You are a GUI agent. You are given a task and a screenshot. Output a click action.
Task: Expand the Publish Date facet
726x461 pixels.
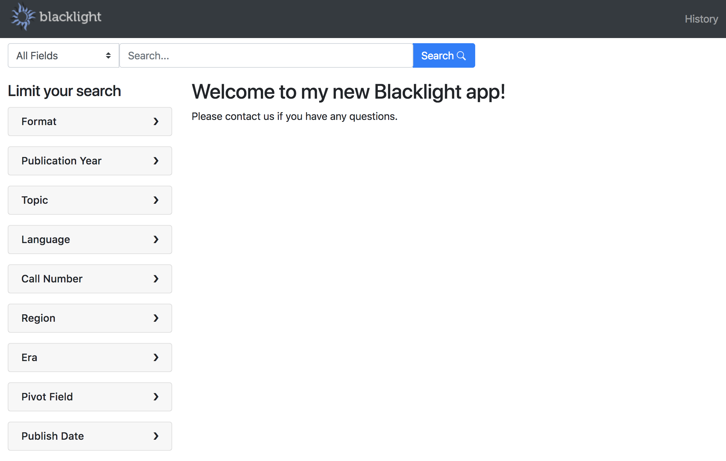click(x=90, y=436)
